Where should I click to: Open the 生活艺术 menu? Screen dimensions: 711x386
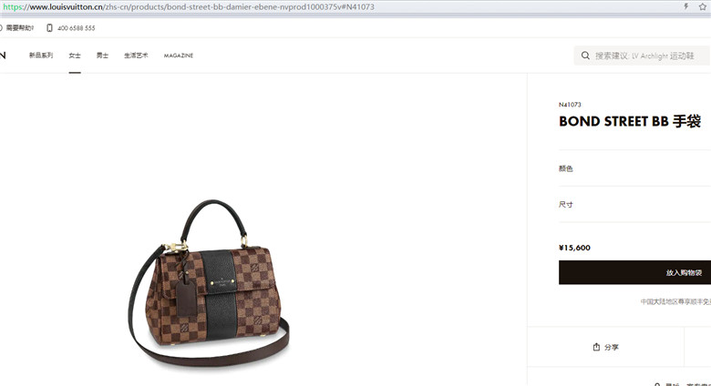coord(136,56)
